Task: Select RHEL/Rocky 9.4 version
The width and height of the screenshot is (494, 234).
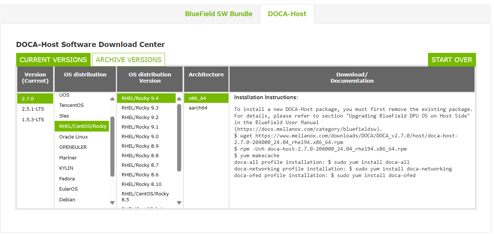Action: click(146, 98)
